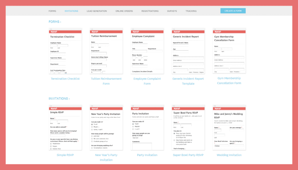Check Vegan box in Simple RSVP preview

(51, 146)
